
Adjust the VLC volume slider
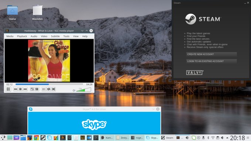coord(83,90)
